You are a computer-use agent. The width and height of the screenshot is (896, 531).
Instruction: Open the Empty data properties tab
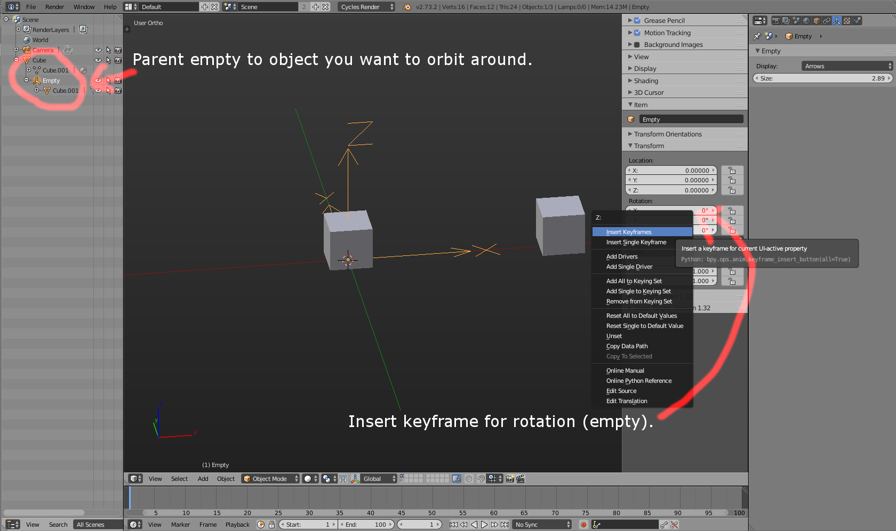837,21
